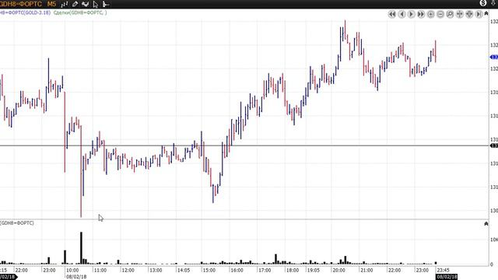Go to last bar with end arrow

[479, 14]
